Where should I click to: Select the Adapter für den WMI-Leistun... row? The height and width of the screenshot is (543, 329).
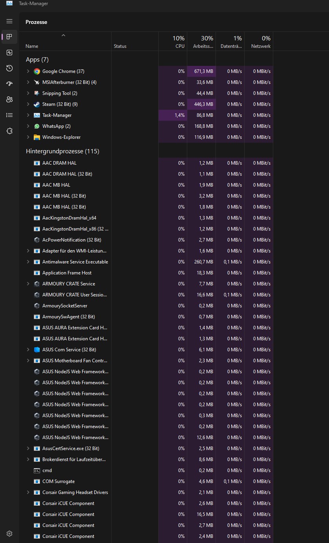(146, 251)
